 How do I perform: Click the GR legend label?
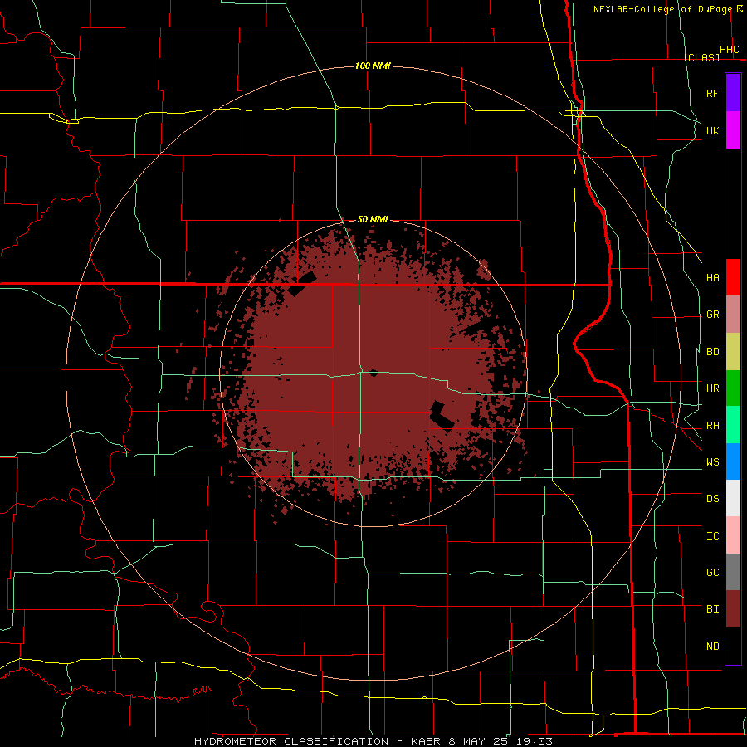[713, 315]
